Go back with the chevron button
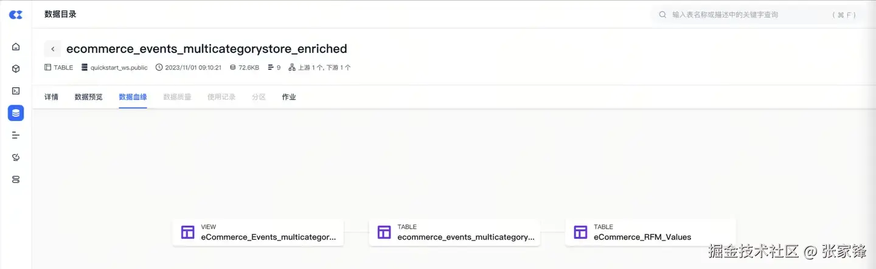 point(53,49)
